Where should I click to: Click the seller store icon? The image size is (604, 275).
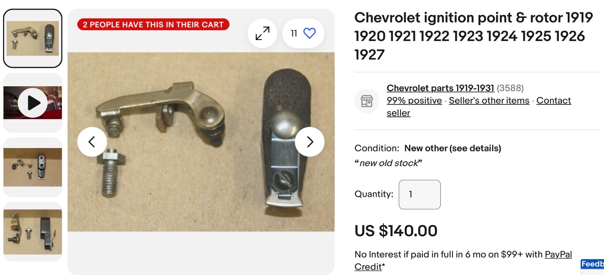pos(367,101)
